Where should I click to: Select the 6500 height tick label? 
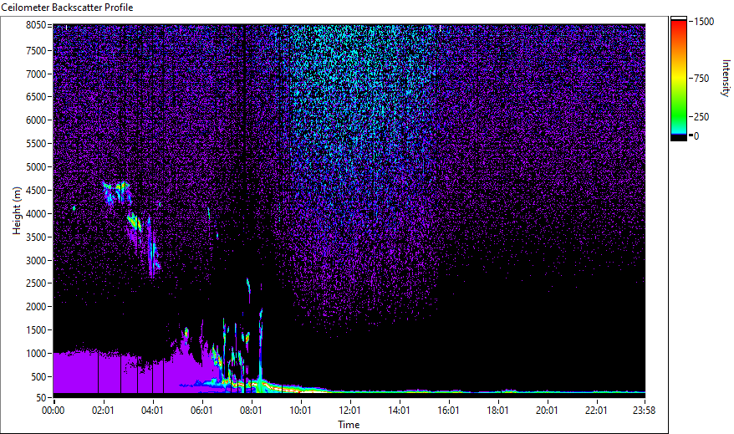36,97
